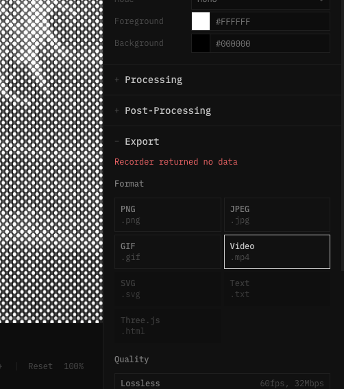The height and width of the screenshot is (389, 344).
Task: Click the 'Recorder returned no data' error
Action: point(176,162)
